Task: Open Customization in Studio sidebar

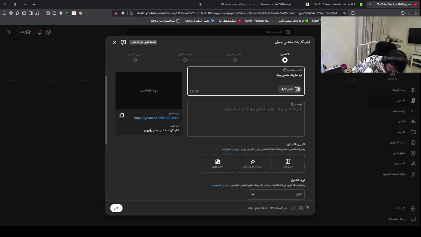Action: [405, 164]
